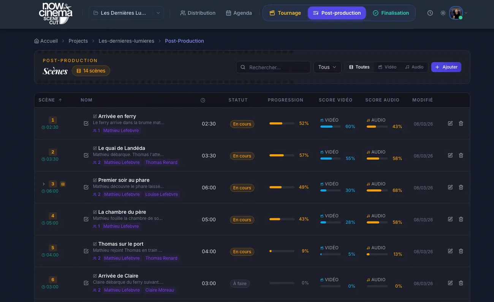Toggle checkbox for Premier soir au phare
494x302 pixels.
86,187
